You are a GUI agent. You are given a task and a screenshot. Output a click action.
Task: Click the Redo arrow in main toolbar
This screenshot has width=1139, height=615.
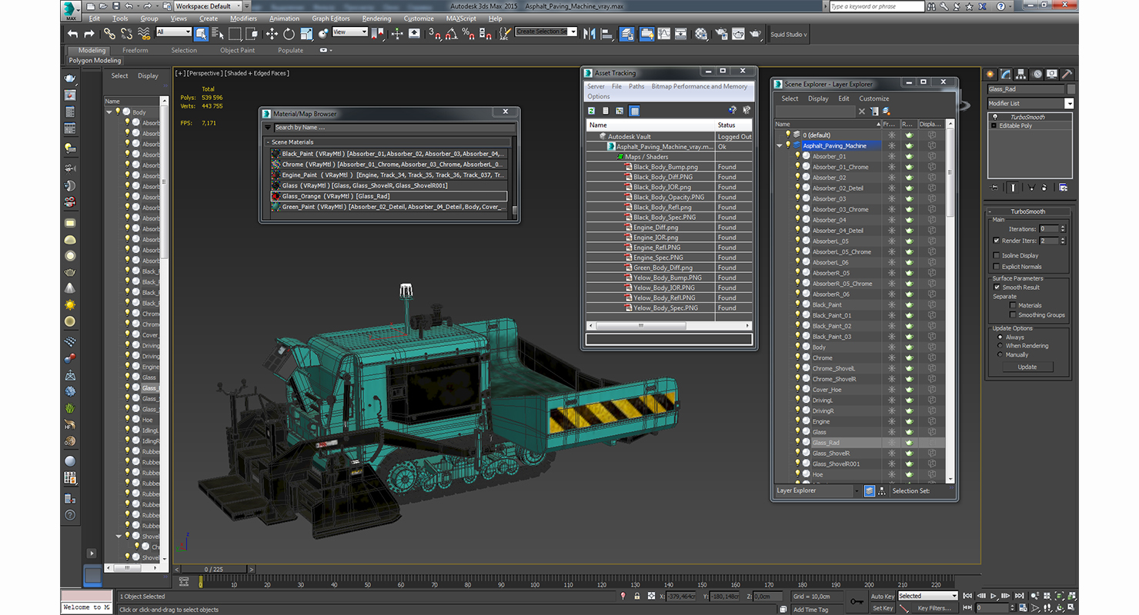click(x=89, y=34)
